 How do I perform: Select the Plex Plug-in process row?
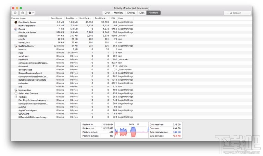pos(131,100)
